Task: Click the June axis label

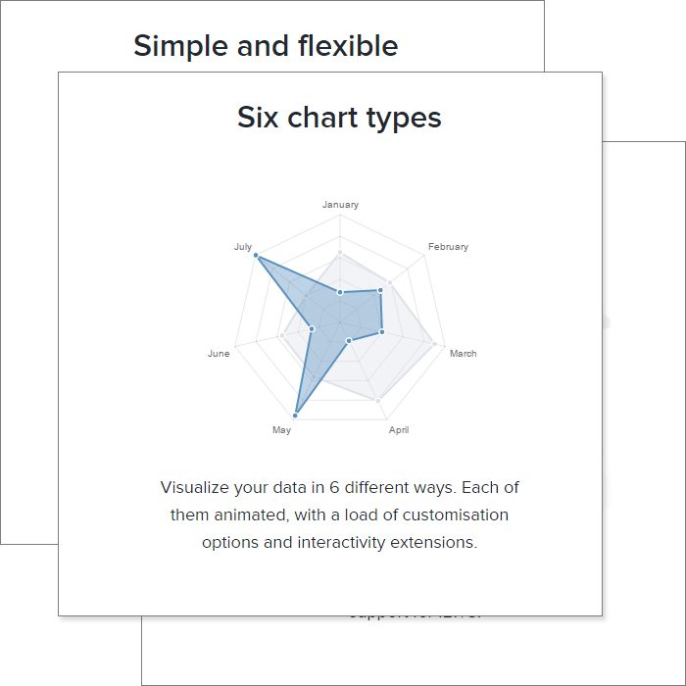Action: tap(219, 354)
